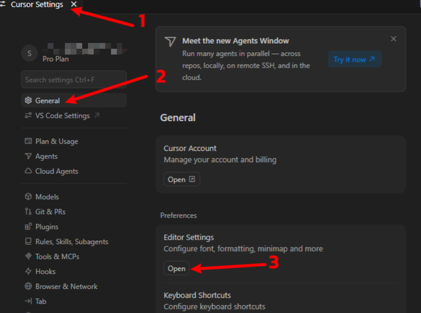Click Manage your account and billing text
The height and width of the screenshot is (313, 421).
(x=220, y=160)
